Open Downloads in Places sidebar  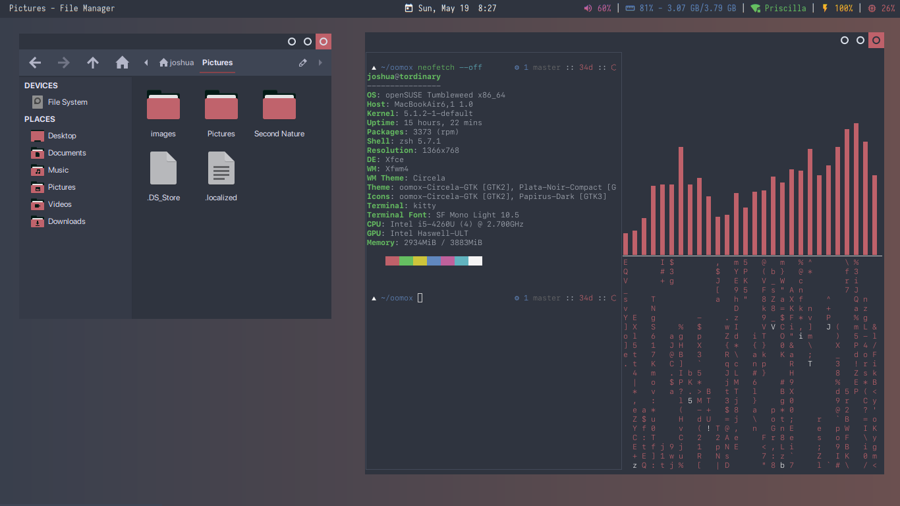(x=67, y=221)
